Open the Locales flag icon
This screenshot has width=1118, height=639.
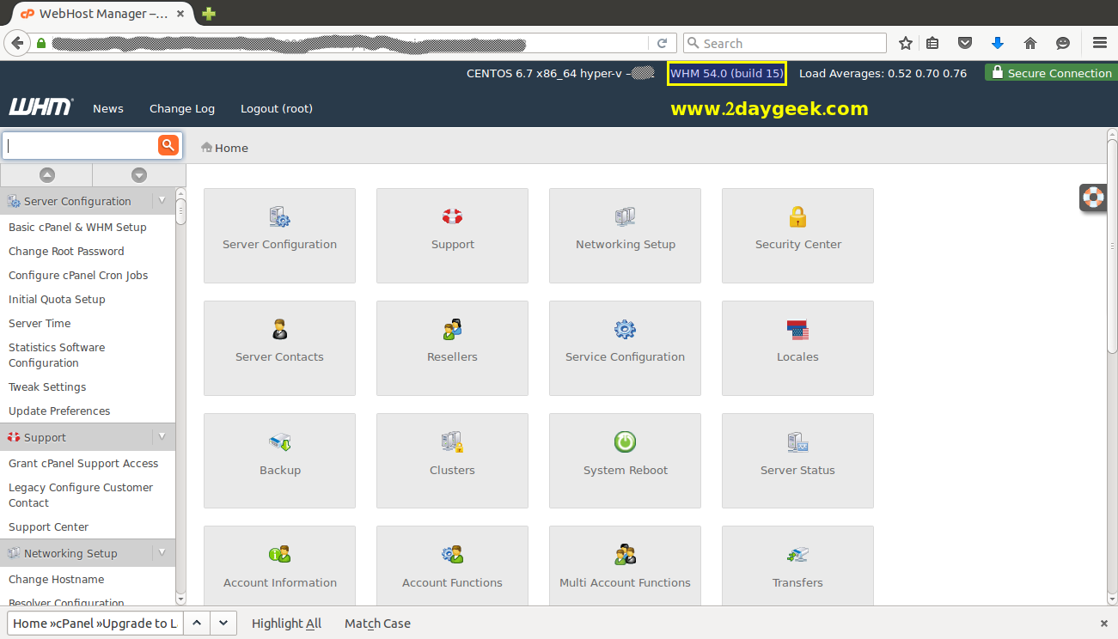[797, 330]
